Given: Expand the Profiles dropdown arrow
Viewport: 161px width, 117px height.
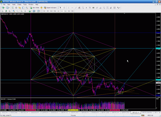Looking at the screenshot, I should pos(9,8).
